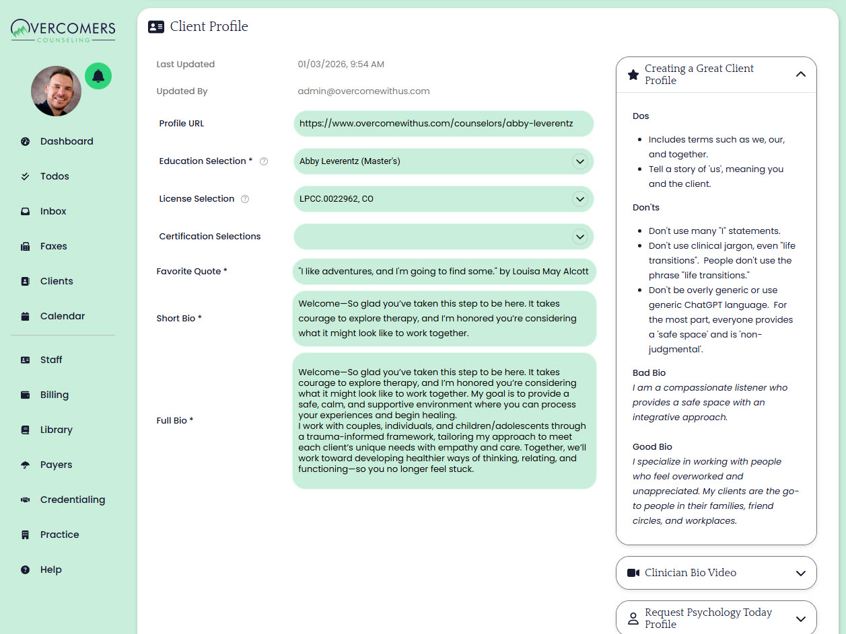Click the person icon for Psychology Today Profile
The width and height of the screenshot is (846, 634).
pyautogui.click(x=633, y=619)
